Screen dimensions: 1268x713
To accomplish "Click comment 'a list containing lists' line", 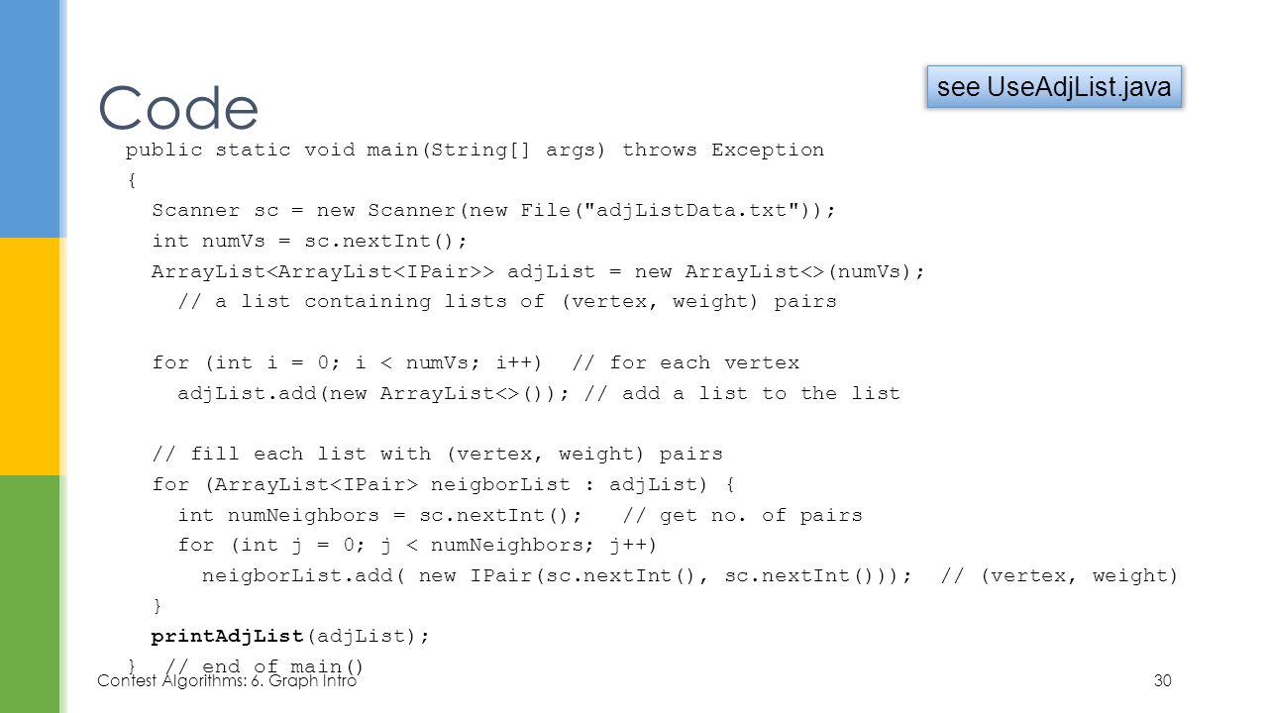I will 507,302.
